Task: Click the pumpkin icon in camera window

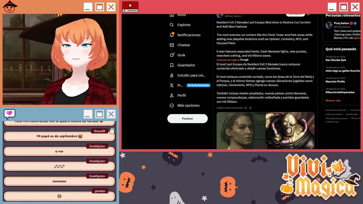Action: [10, 7]
